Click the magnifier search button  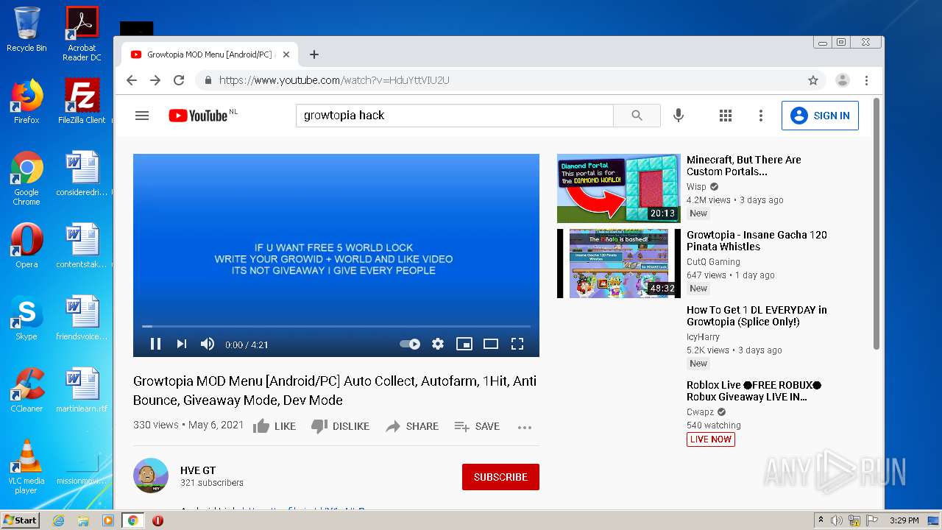click(637, 116)
